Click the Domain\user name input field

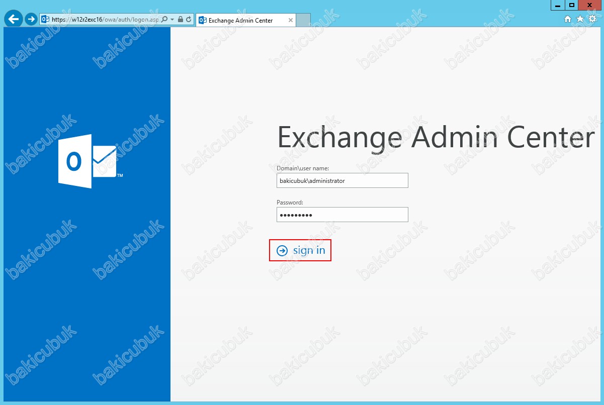(x=342, y=180)
